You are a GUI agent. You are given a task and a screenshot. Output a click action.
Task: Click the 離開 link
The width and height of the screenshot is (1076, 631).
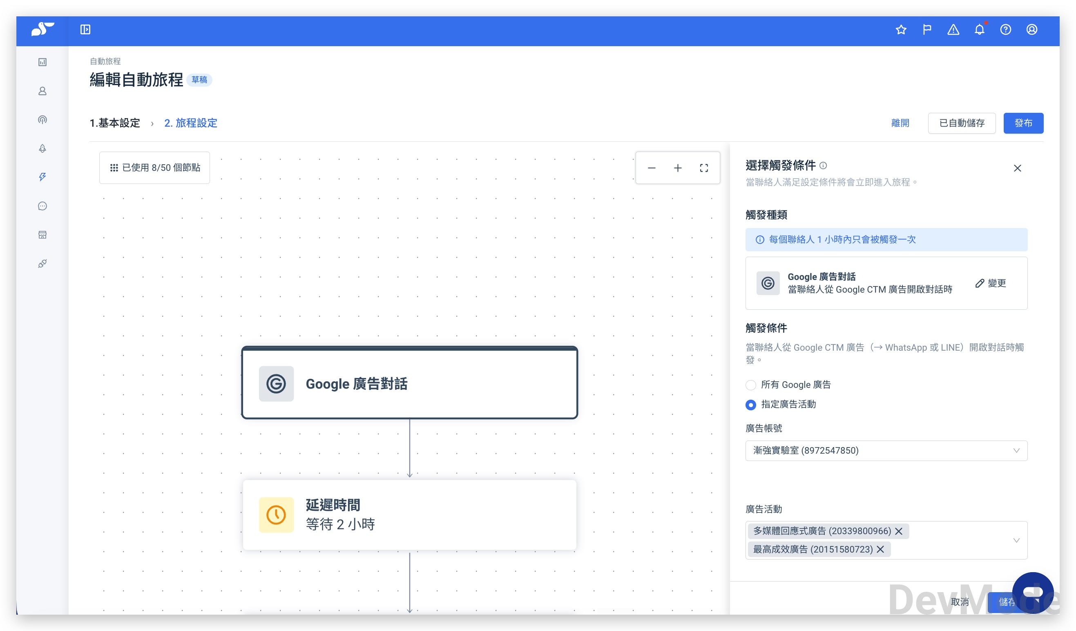click(900, 123)
